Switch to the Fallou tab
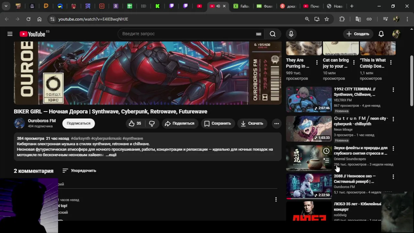414x233 pixels. pyautogui.click(x=241, y=6)
